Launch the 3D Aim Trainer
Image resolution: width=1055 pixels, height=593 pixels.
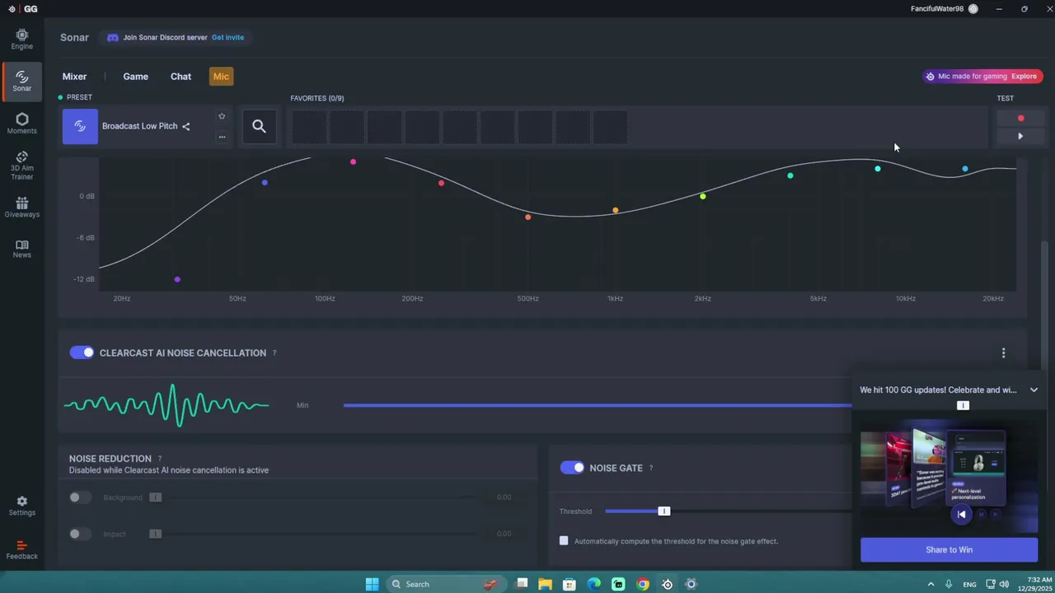click(x=21, y=166)
